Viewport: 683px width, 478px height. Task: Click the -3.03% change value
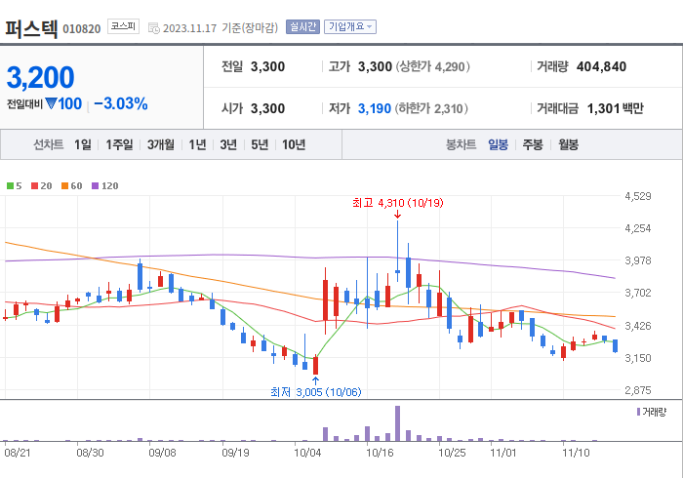(121, 103)
